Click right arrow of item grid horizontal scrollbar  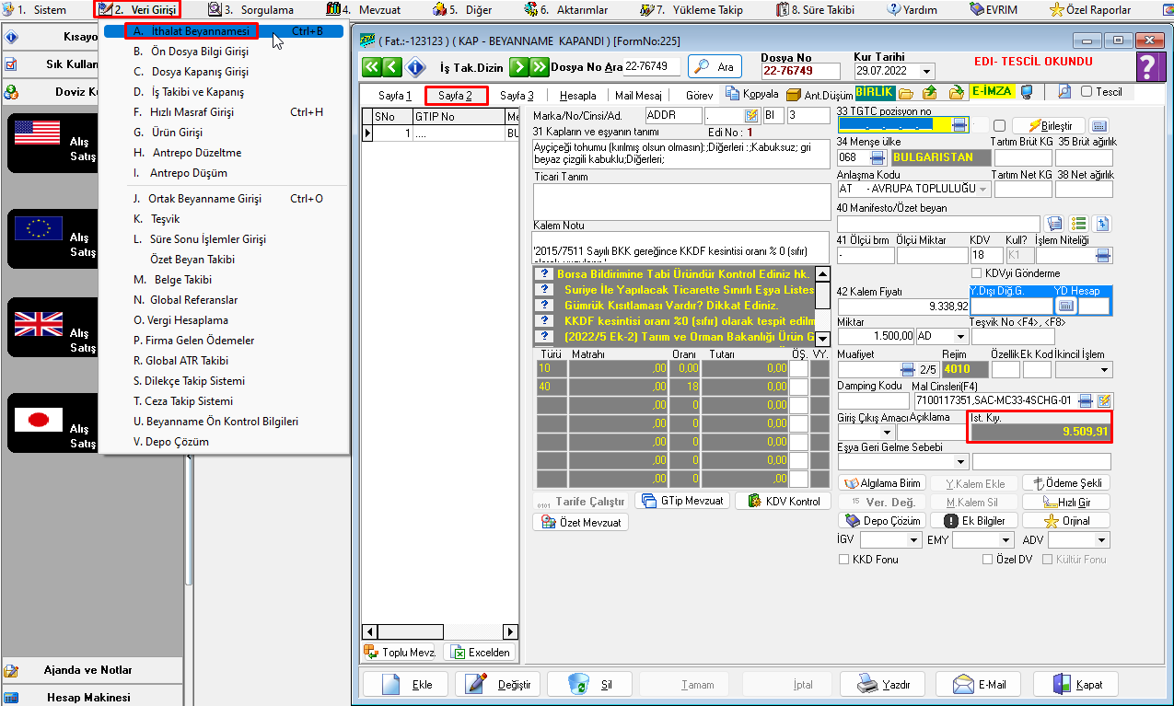tap(511, 631)
